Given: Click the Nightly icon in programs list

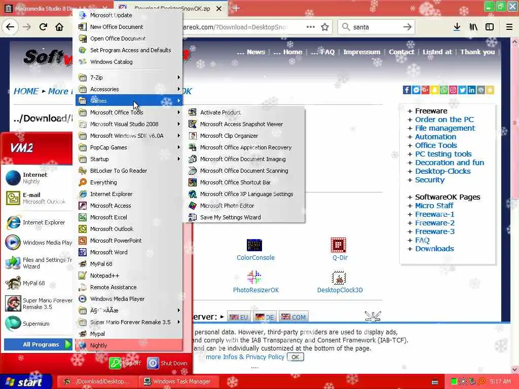Looking at the screenshot, I should pos(83,345).
